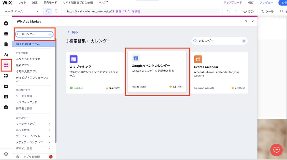This screenshot has width=287, height=160.
Task: Open the 設定 menu
Action: point(35,3)
